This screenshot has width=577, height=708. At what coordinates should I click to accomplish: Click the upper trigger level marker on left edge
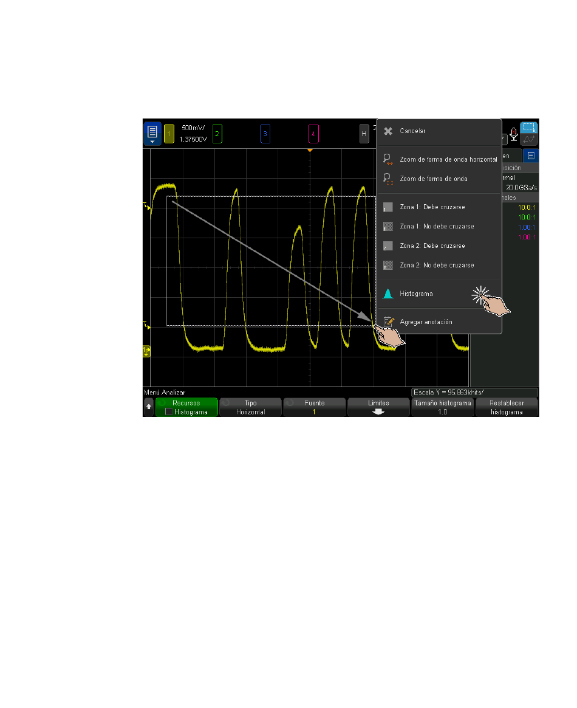pos(146,207)
